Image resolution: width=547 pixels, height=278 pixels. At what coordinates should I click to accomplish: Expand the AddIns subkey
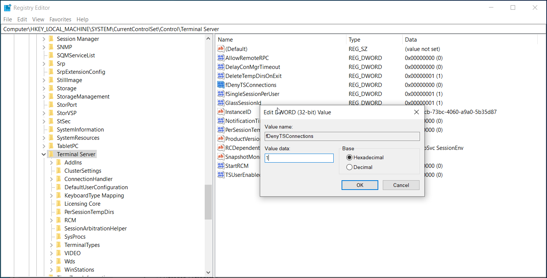click(x=51, y=163)
